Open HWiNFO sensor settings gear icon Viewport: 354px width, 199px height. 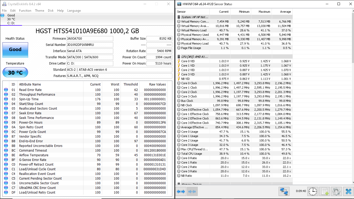point(336,192)
